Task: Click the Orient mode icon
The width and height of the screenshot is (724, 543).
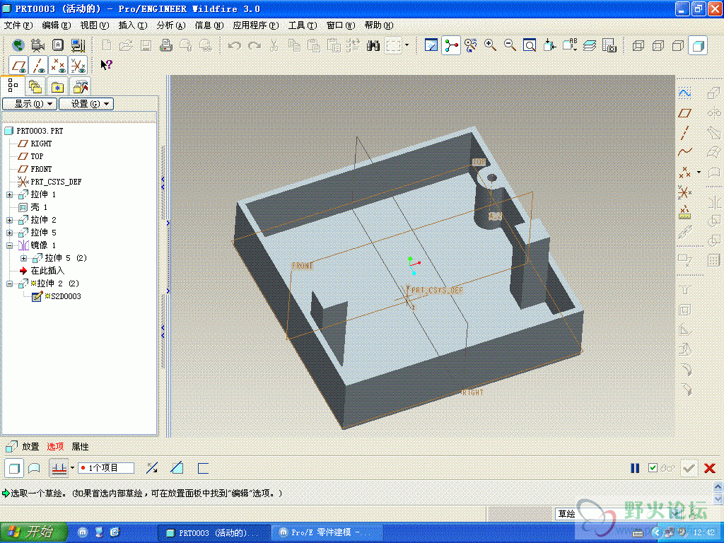Action: [x=470, y=45]
